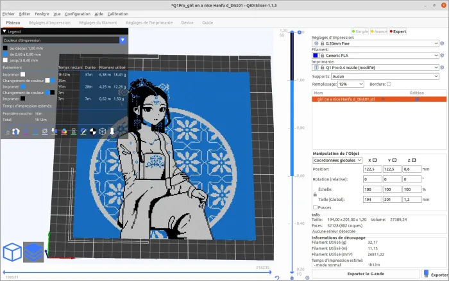
Task: Open the Fichier menu
Action: pyautogui.click(x=8, y=13)
